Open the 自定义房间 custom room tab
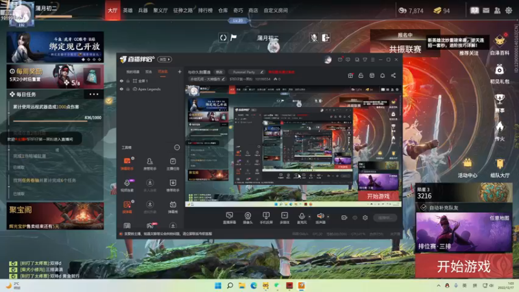 [275, 10]
